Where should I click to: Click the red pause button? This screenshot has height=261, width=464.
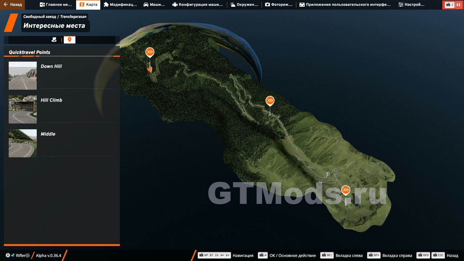(x=458, y=5)
